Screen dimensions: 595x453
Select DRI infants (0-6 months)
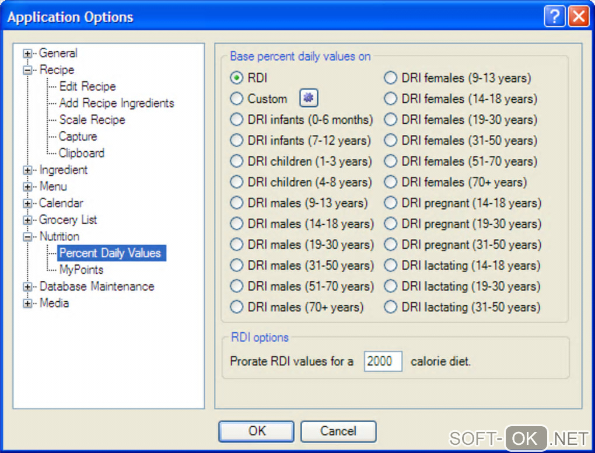(x=237, y=120)
